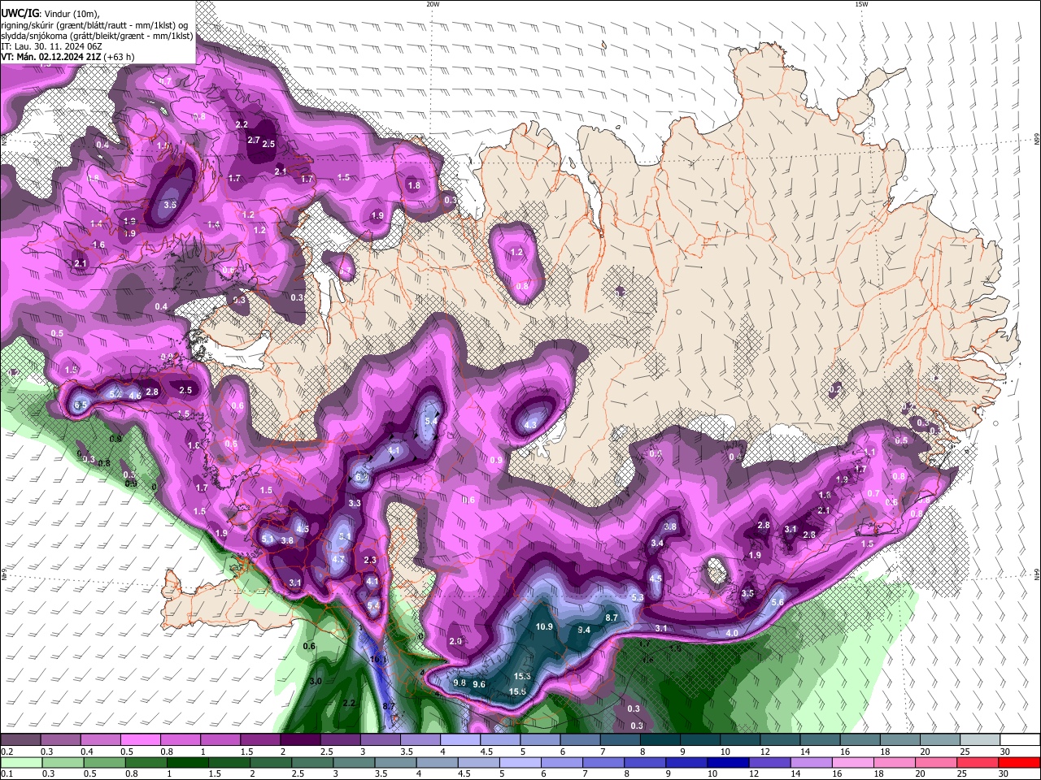Click the 9.6 value on the map
Viewport: 1041px width, 780px height.
[x=479, y=684]
